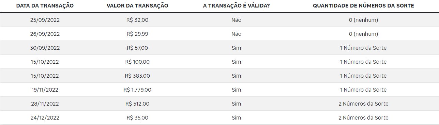
Task: Select the R$ 35,00 amount
Action: click(137, 118)
